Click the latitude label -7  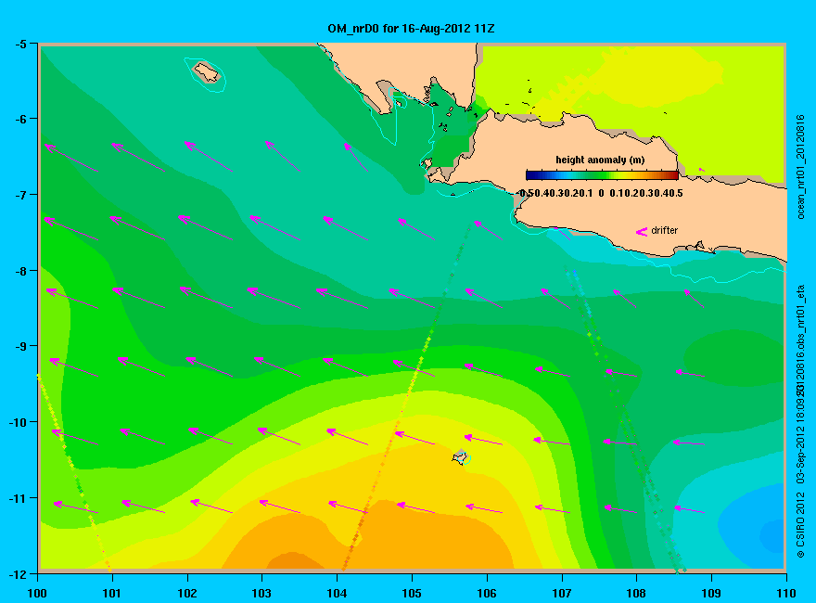point(20,195)
